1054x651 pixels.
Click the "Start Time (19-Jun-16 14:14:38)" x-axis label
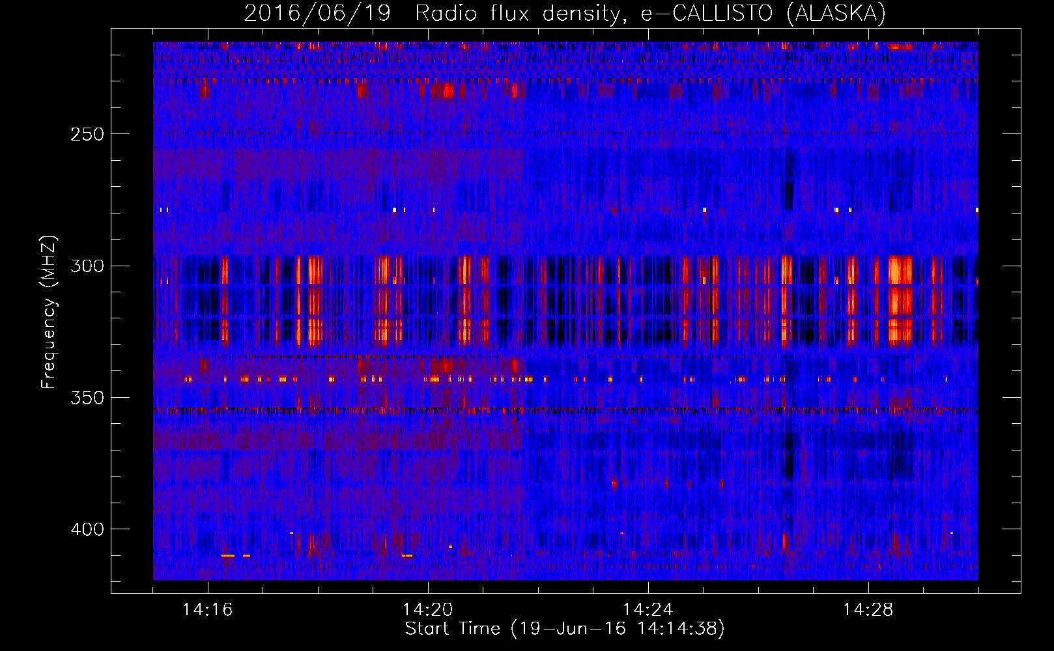(565, 628)
